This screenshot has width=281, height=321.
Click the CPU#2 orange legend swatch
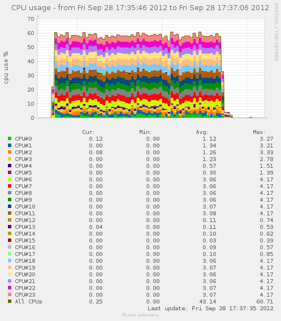(10, 152)
